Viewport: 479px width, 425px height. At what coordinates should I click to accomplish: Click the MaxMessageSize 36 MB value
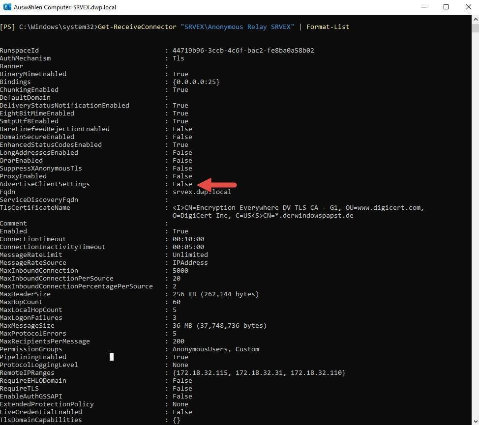[x=219, y=325]
